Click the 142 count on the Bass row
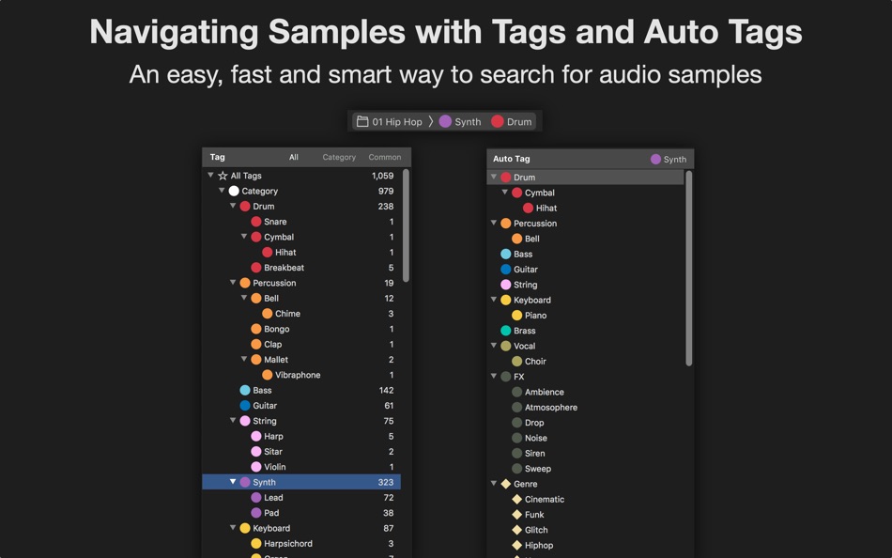The image size is (892, 558). [x=386, y=391]
